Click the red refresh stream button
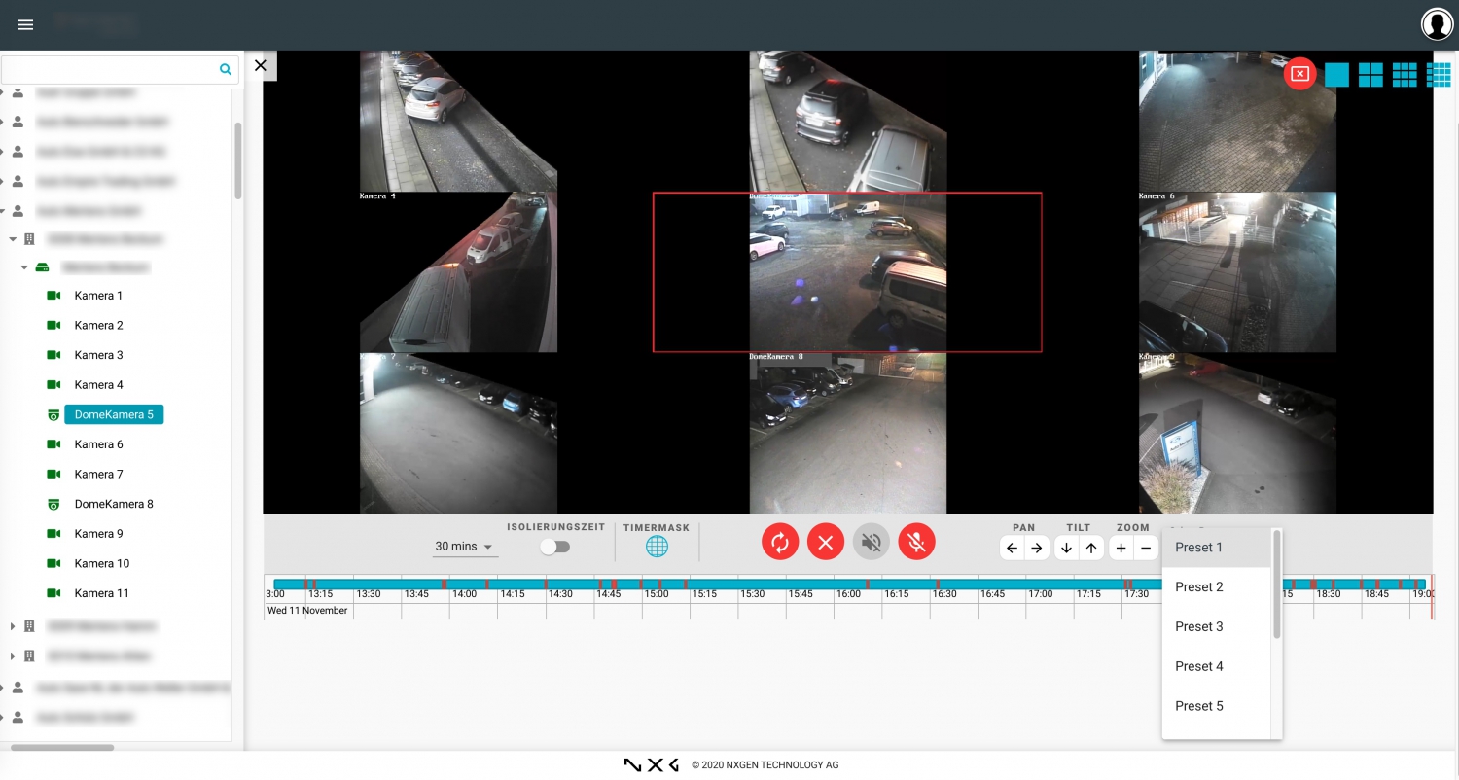The width and height of the screenshot is (1459, 780). pyautogui.click(x=780, y=542)
